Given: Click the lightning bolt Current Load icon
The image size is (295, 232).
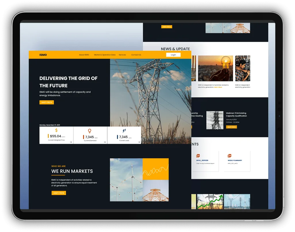Looking at the screenshot, I should [x=124, y=131].
